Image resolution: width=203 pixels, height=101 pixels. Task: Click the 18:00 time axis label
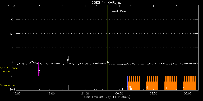[x=51, y=93]
